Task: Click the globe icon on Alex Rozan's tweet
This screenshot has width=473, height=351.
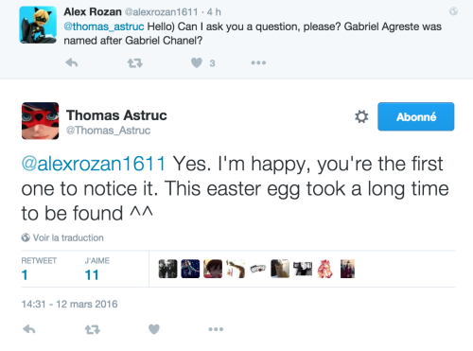Action: [453, 11]
